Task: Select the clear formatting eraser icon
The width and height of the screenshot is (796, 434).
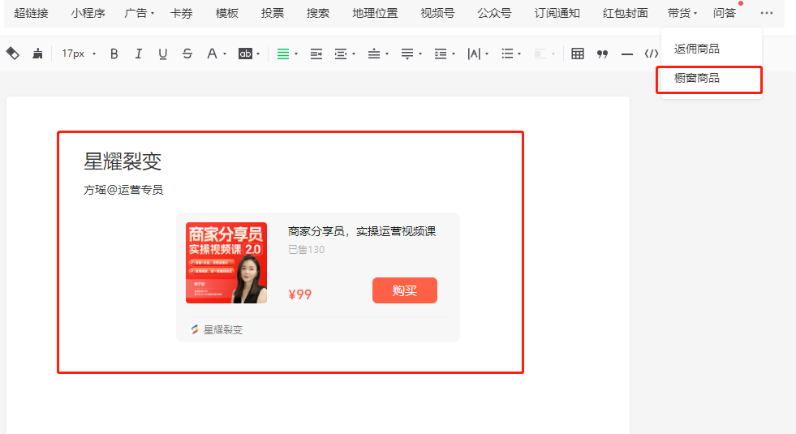Action: click(x=13, y=54)
